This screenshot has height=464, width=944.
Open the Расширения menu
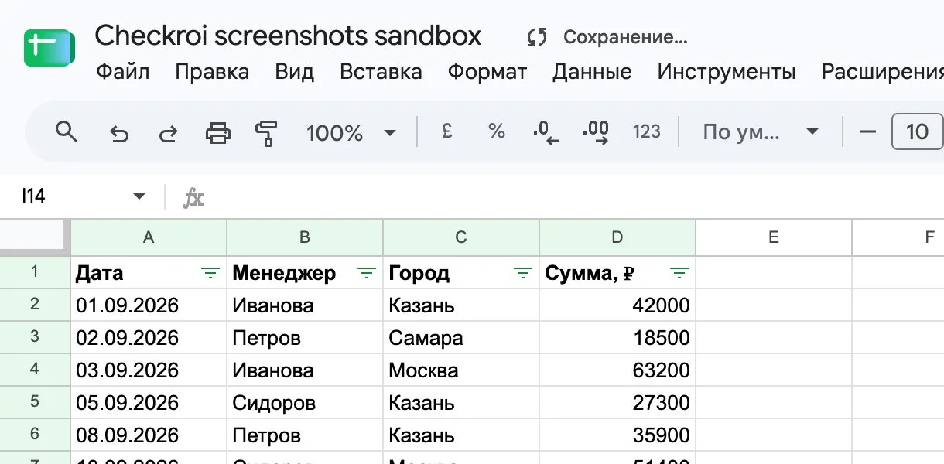click(882, 73)
